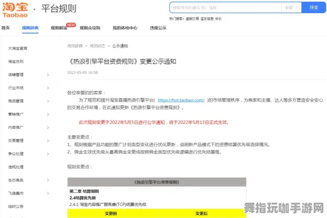Go to the 首页 tab
The height and width of the screenshot is (218, 327).
(x=5, y=28)
